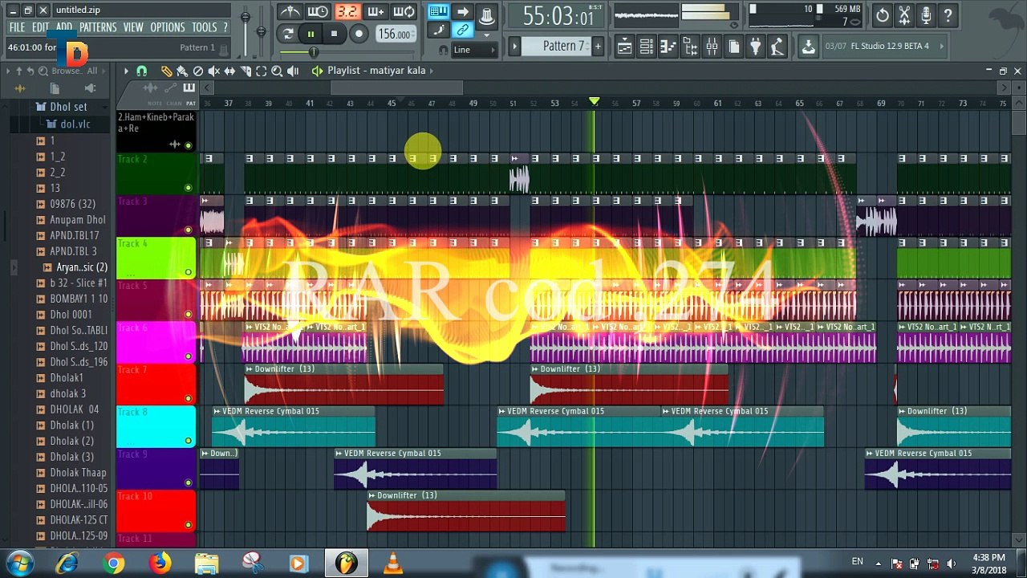This screenshot has height=578, width=1027.
Task: Mute Track 8 via its green dot
Action: tap(189, 441)
